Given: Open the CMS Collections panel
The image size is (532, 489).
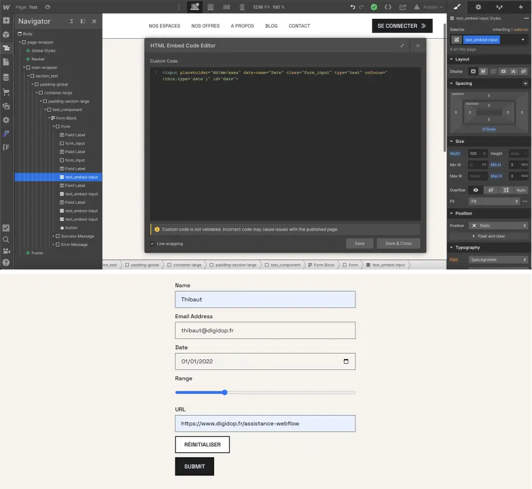Looking at the screenshot, I should tap(7, 77).
